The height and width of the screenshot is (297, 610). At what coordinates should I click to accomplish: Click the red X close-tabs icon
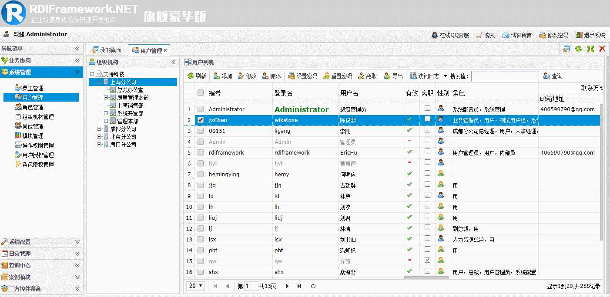pos(603,49)
